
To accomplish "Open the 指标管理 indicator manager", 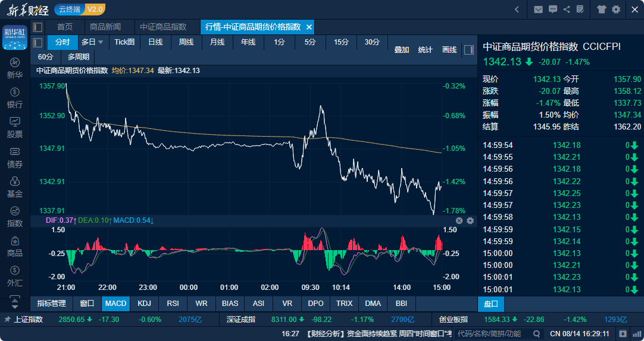I will tap(51, 304).
